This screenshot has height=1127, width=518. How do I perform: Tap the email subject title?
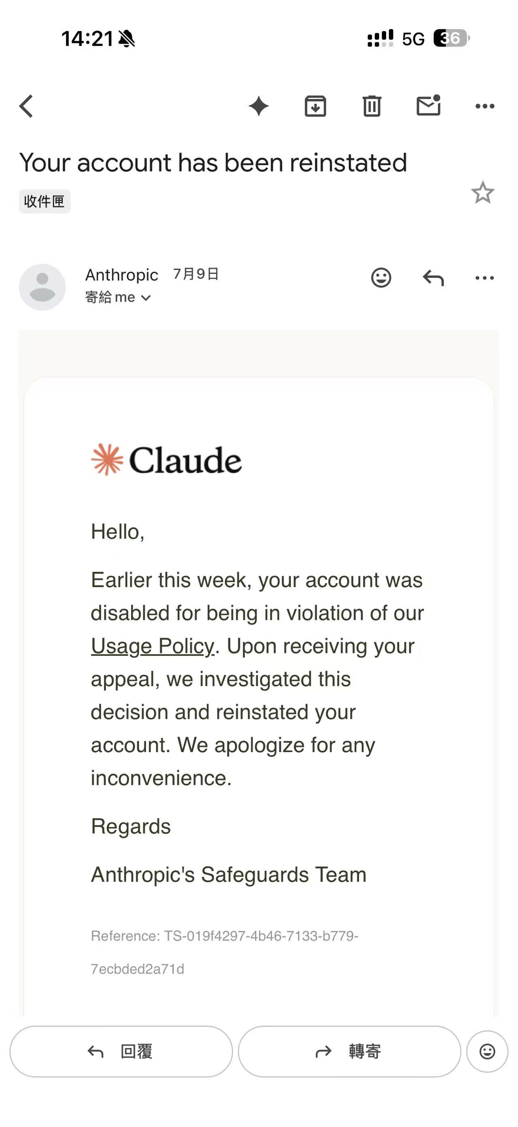[x=213, y=163]
